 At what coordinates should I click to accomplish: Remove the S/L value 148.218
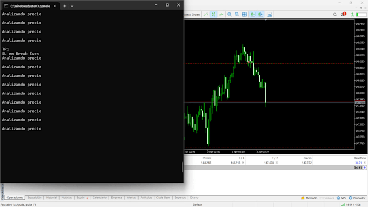243,163
